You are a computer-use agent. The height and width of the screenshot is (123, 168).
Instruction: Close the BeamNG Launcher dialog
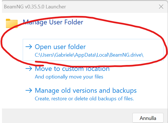161,7
